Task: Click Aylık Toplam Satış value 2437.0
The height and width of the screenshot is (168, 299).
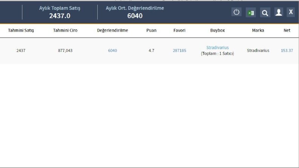Action: click(60, 16)
